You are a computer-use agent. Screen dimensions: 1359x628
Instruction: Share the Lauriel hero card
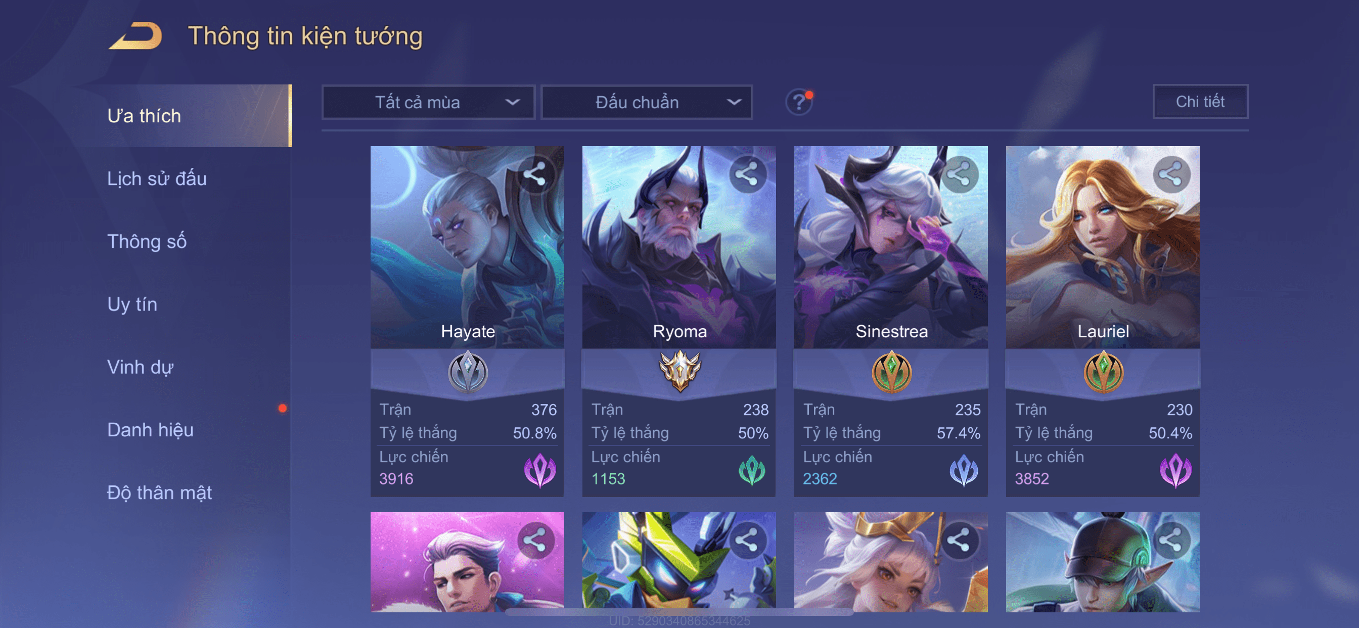click(1171, 174)
